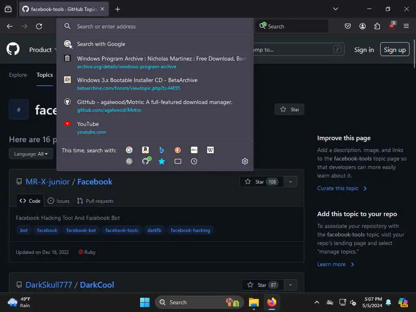The height and width of the screenshot is (312, 416).
Task: Click the gray magnifier search engine icon
Action: (x=129, y=161)
